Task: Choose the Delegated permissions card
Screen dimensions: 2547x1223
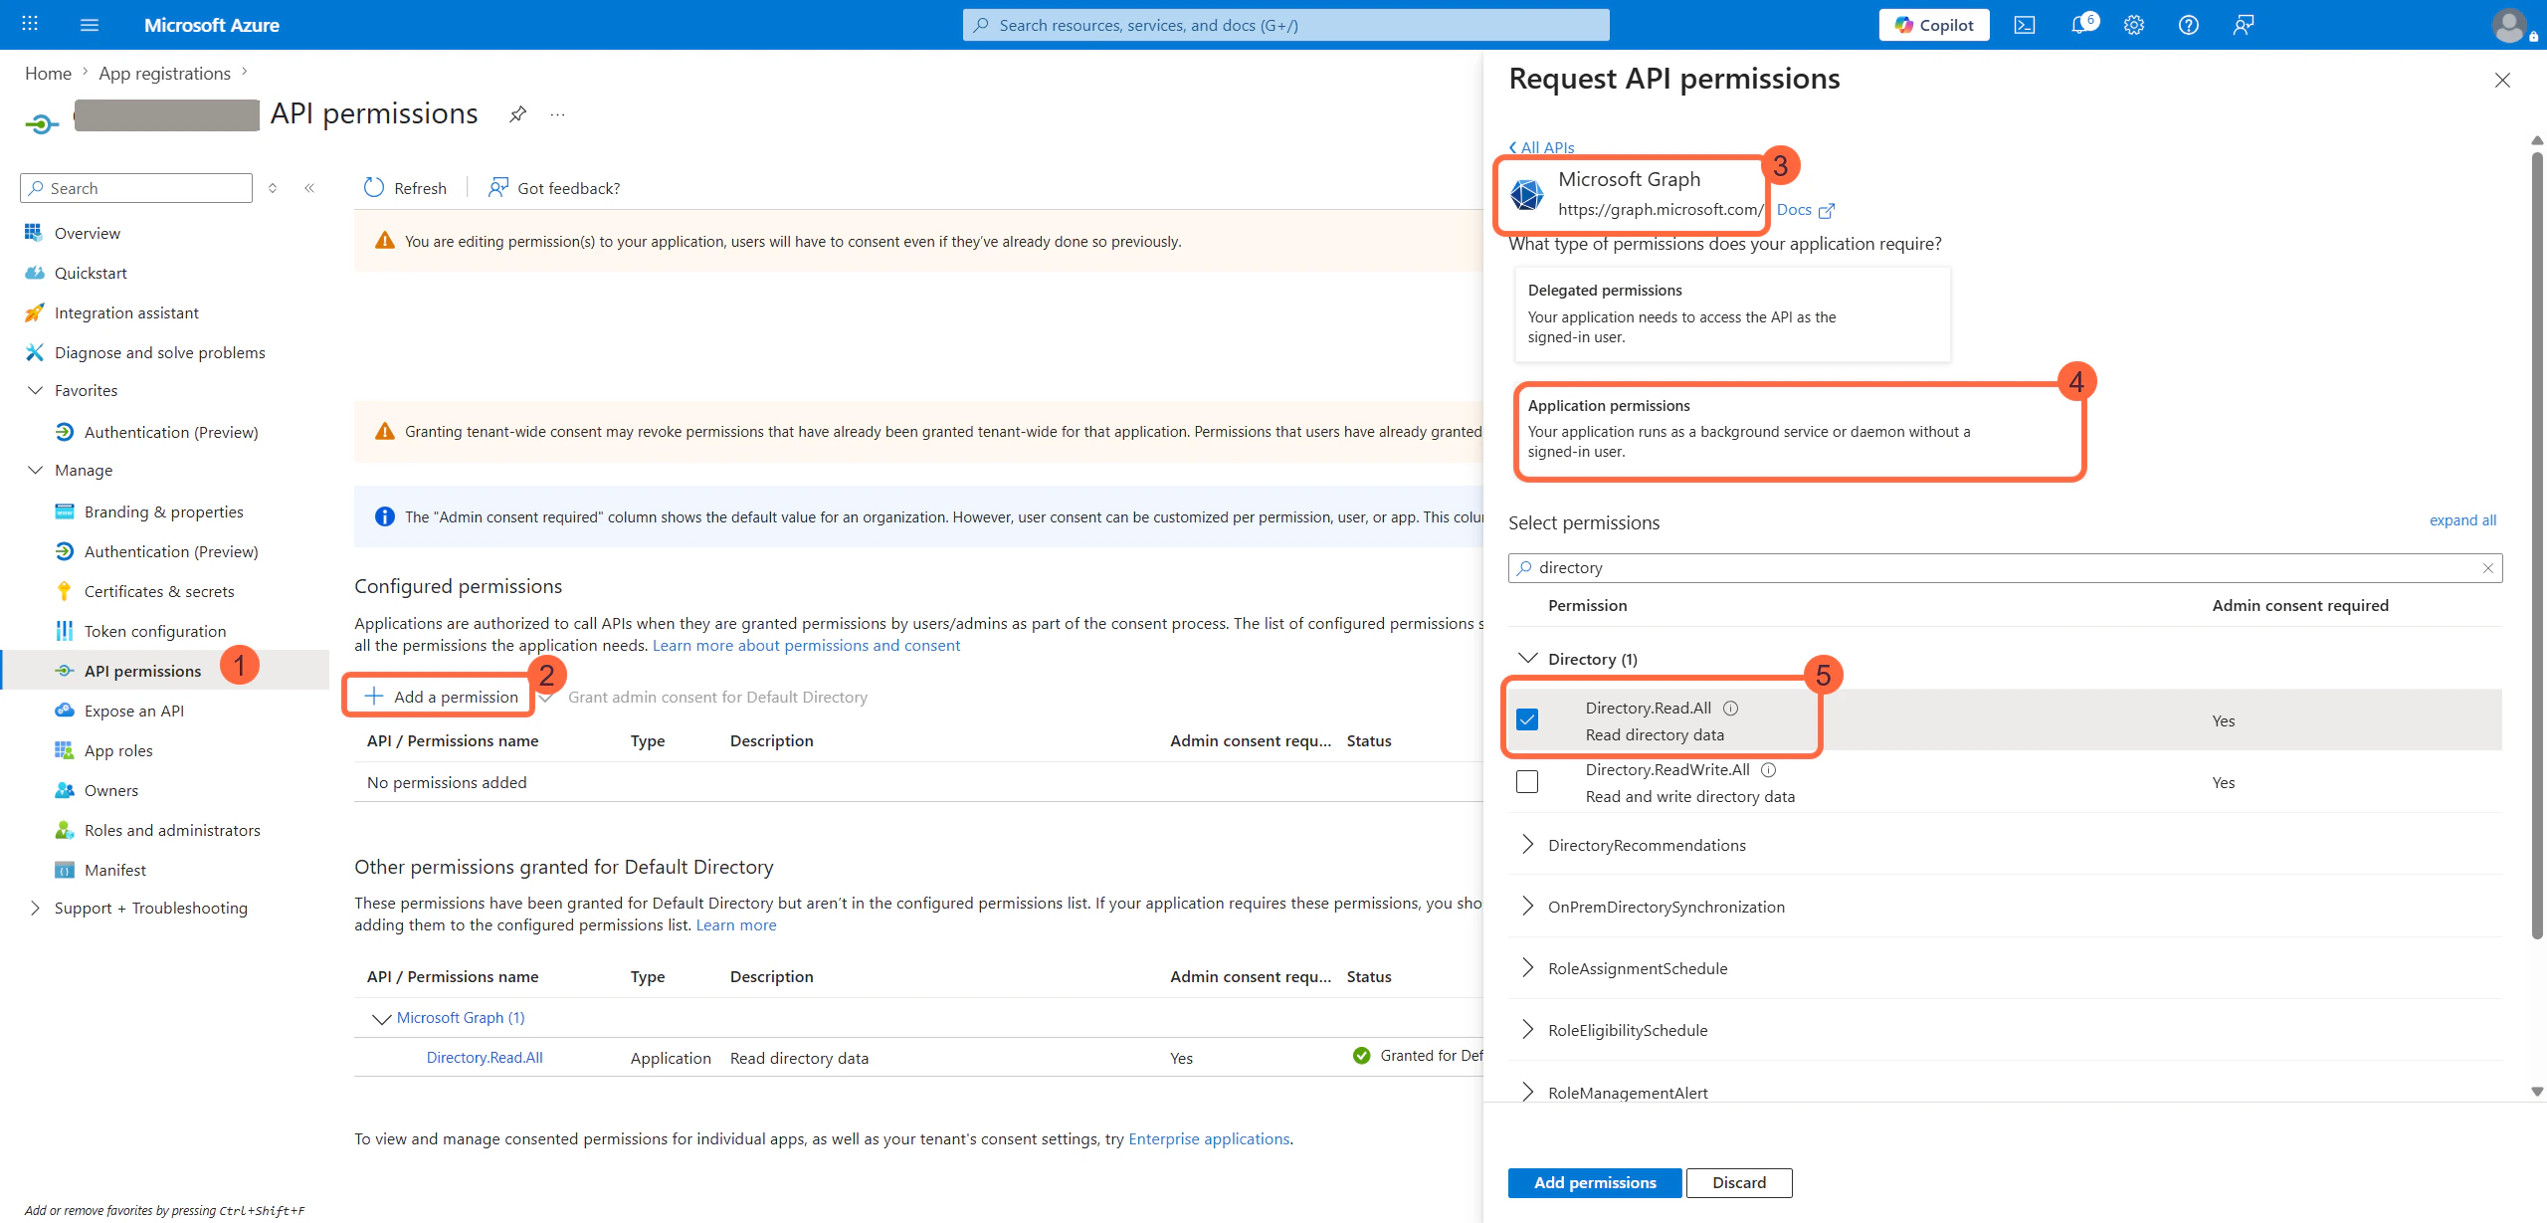Action: (x=1732, y=313)
